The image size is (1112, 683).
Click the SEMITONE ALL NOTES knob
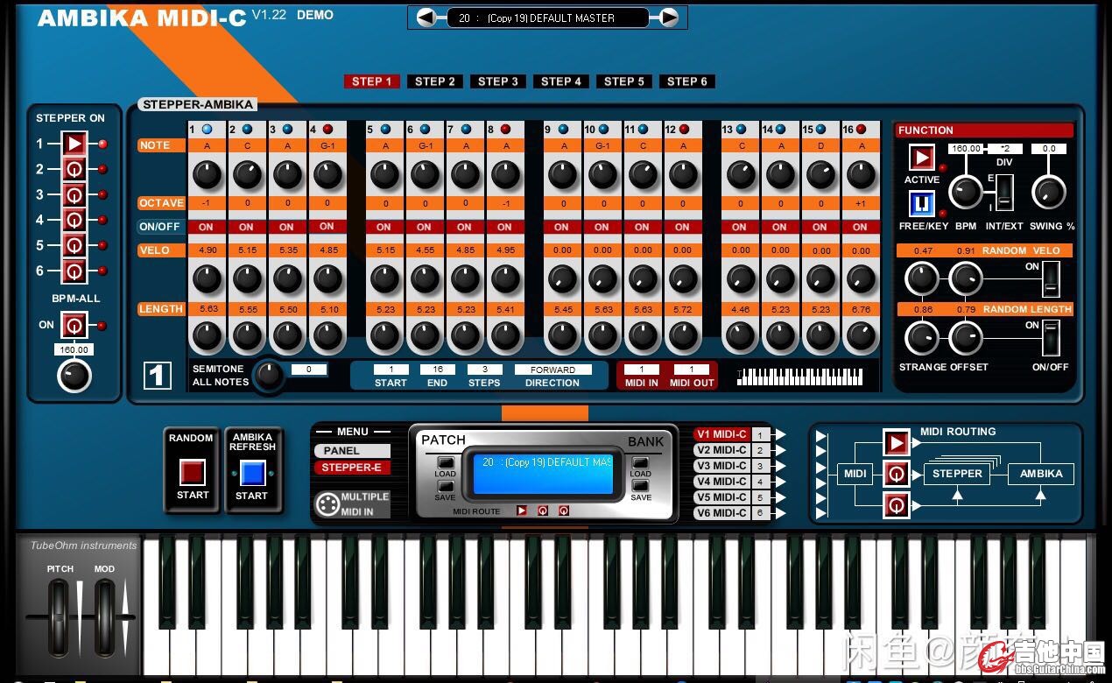pos(270,375)
